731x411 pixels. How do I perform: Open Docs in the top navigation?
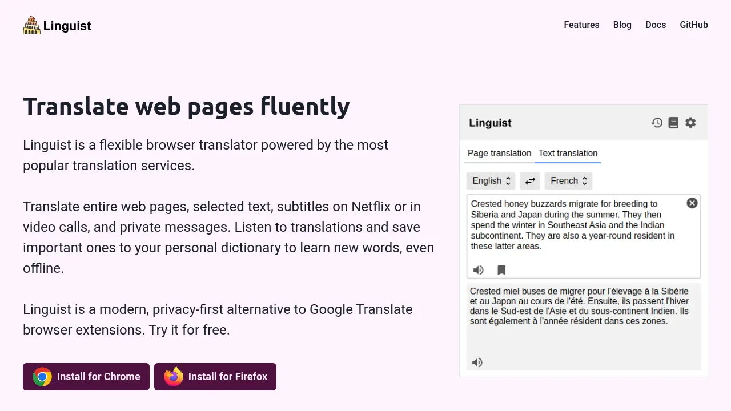pos(656,25)
